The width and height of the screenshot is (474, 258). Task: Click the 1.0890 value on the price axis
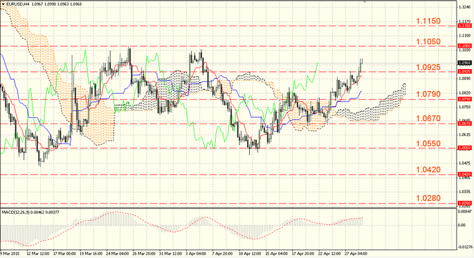pyautogui.click(x=464, y=79)
